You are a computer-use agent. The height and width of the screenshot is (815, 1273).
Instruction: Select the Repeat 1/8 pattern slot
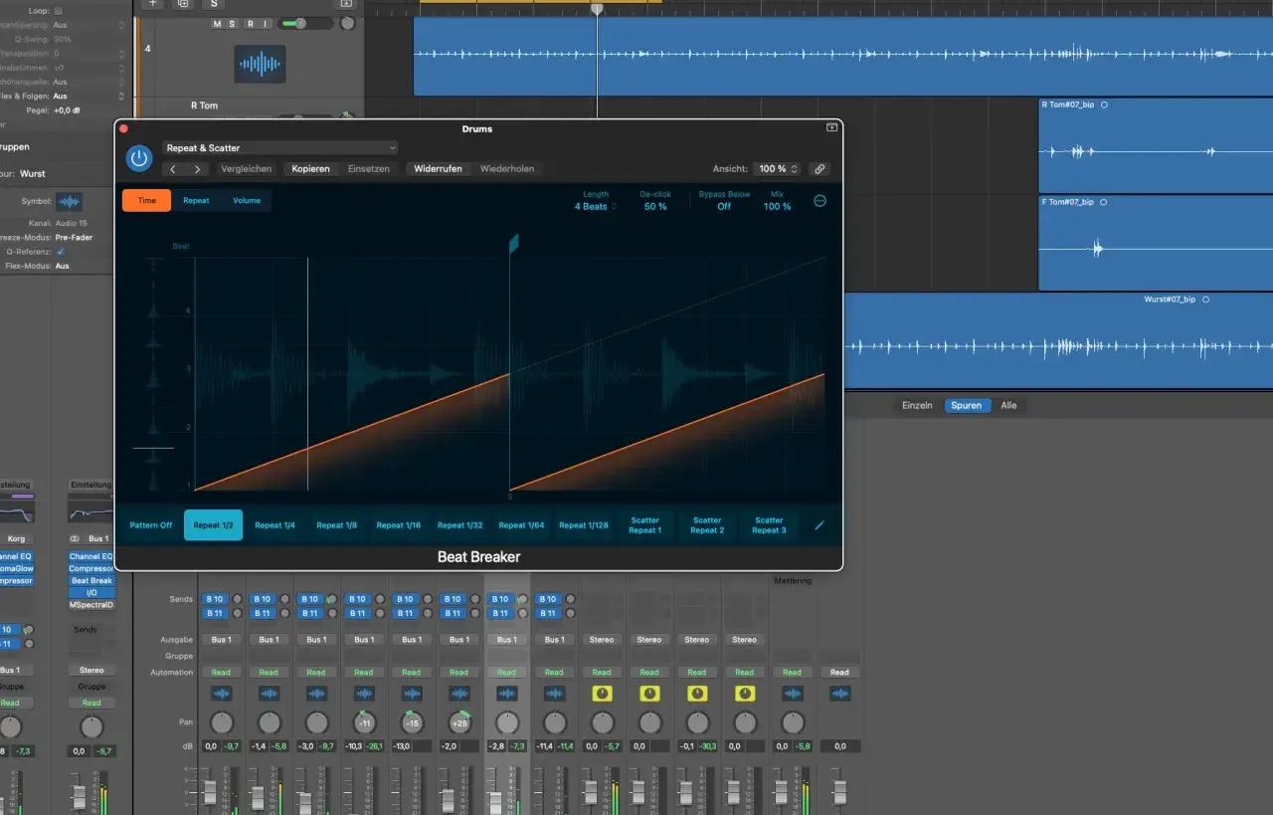click(x=336, y=525)
